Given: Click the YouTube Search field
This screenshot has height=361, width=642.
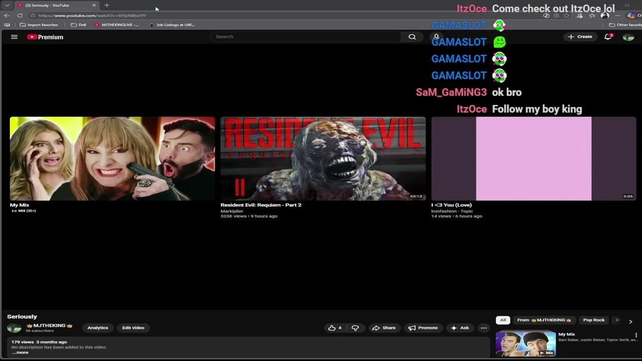Looking at the screenshot, I should [306, 37].
